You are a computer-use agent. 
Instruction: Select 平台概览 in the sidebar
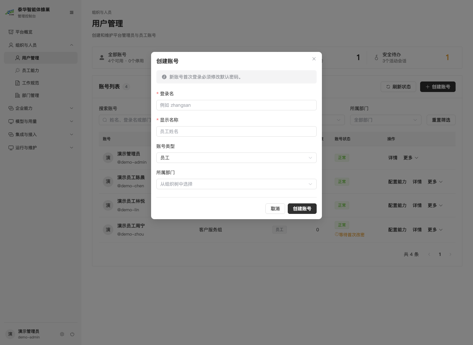(x=41, y=32)
